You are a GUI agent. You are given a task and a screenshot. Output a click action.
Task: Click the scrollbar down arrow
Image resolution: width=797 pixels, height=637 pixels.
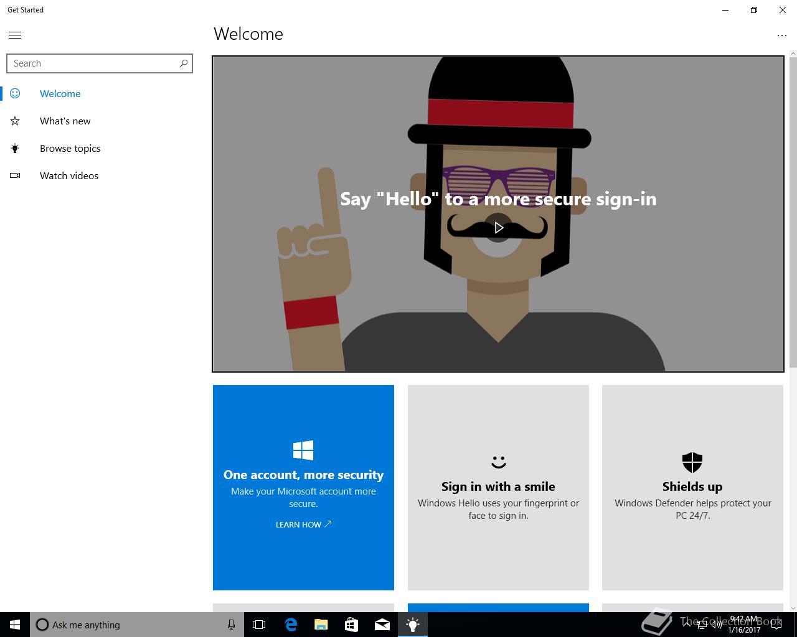click(x=793, y=608)
